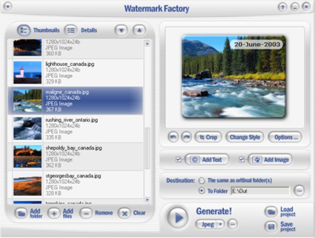Click the Crop button

[208, 137]
